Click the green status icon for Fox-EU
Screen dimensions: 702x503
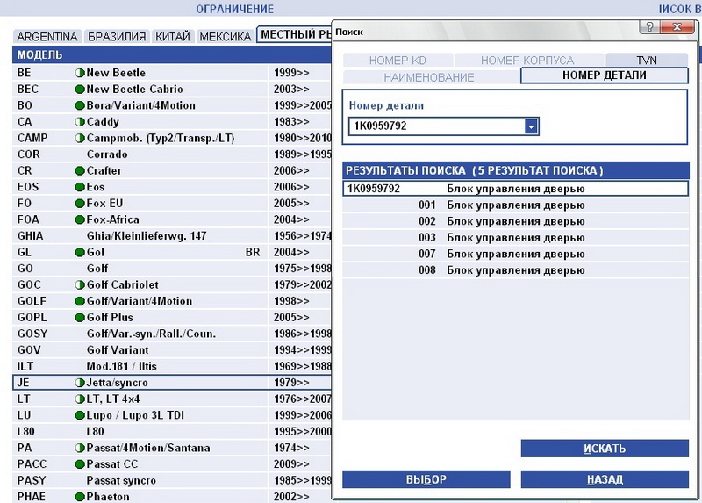(x=80, y=204)
